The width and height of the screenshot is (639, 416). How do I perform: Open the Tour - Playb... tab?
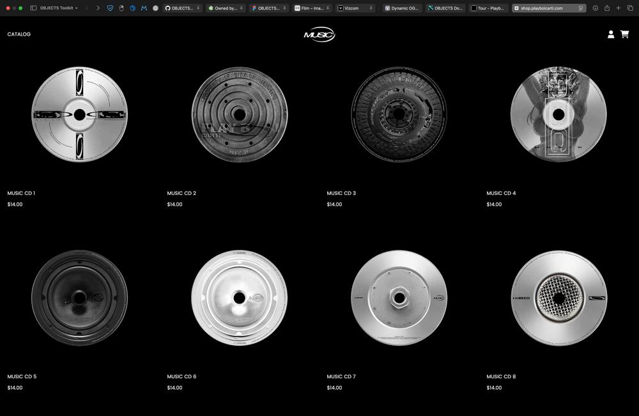pyautogui.click(x=489, y=8)
